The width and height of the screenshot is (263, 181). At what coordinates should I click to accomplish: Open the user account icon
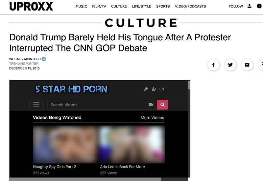[x=250, y=6]
